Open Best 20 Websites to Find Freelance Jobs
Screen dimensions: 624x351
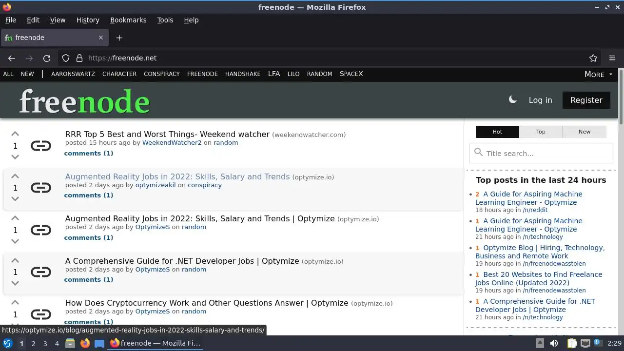[x=539, y=278]
